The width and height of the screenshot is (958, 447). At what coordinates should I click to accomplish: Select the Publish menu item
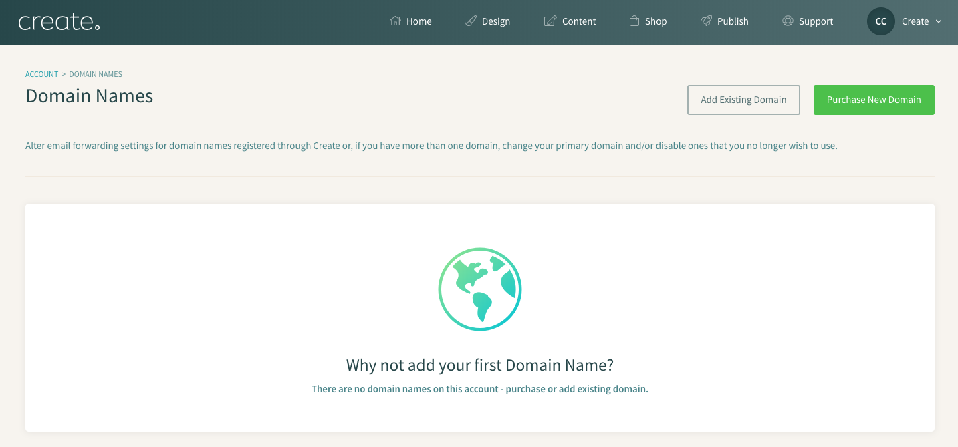[724, 21]
